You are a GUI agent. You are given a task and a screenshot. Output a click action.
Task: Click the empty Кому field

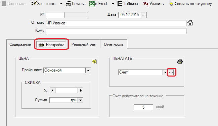tap(116, 31)
